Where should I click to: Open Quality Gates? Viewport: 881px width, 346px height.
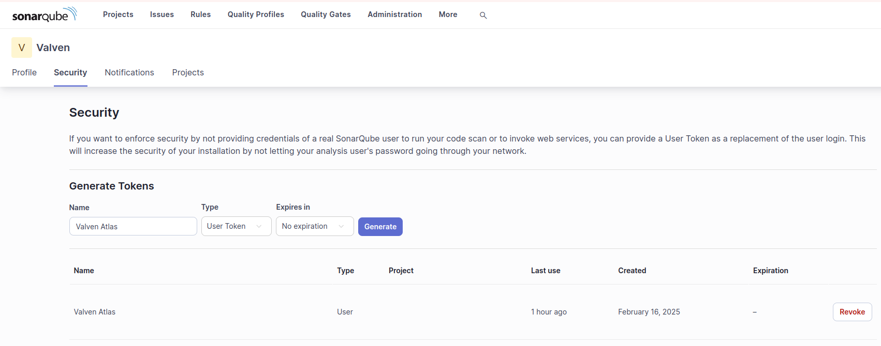point(326,14)
